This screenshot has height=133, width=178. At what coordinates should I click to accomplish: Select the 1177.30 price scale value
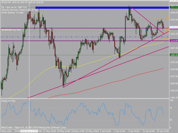[174, 76]
